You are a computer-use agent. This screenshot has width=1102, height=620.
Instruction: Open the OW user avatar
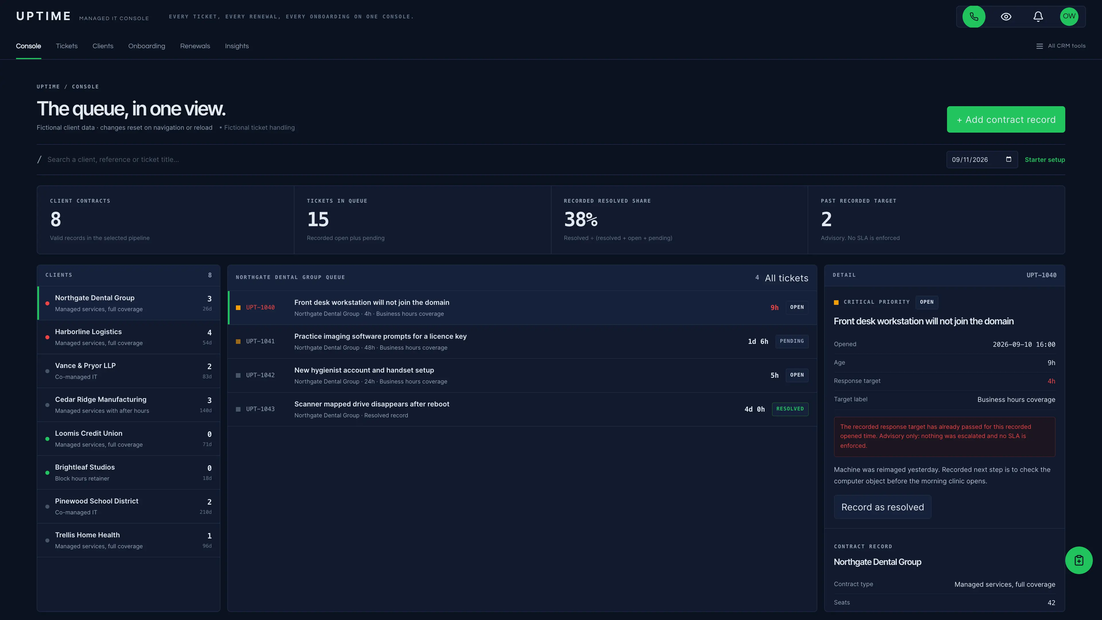click(x=1069, y=17)
